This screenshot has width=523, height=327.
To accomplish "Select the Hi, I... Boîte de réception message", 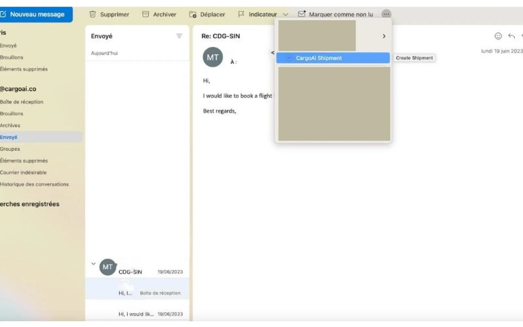I will pos(137,289).
